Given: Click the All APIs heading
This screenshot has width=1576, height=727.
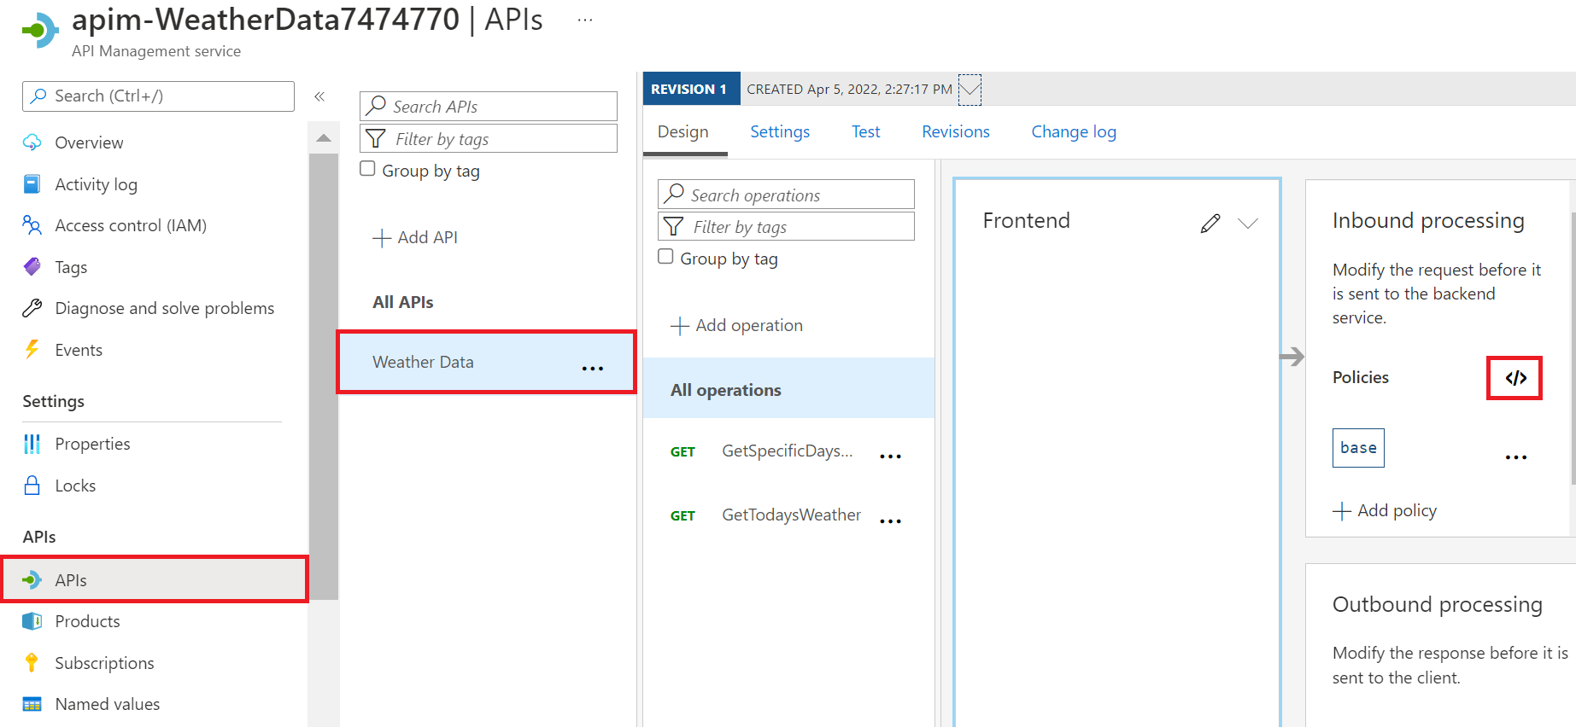Looking at the screenshot, I should (x=403, y=302).
